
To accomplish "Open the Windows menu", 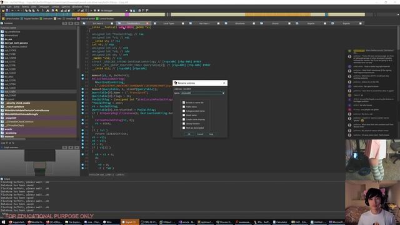I will (x=77, y=7).
